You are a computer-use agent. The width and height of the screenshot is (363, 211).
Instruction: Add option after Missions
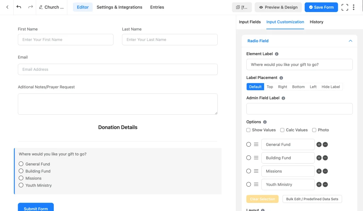pyautogui.click(x=319, y=171)
